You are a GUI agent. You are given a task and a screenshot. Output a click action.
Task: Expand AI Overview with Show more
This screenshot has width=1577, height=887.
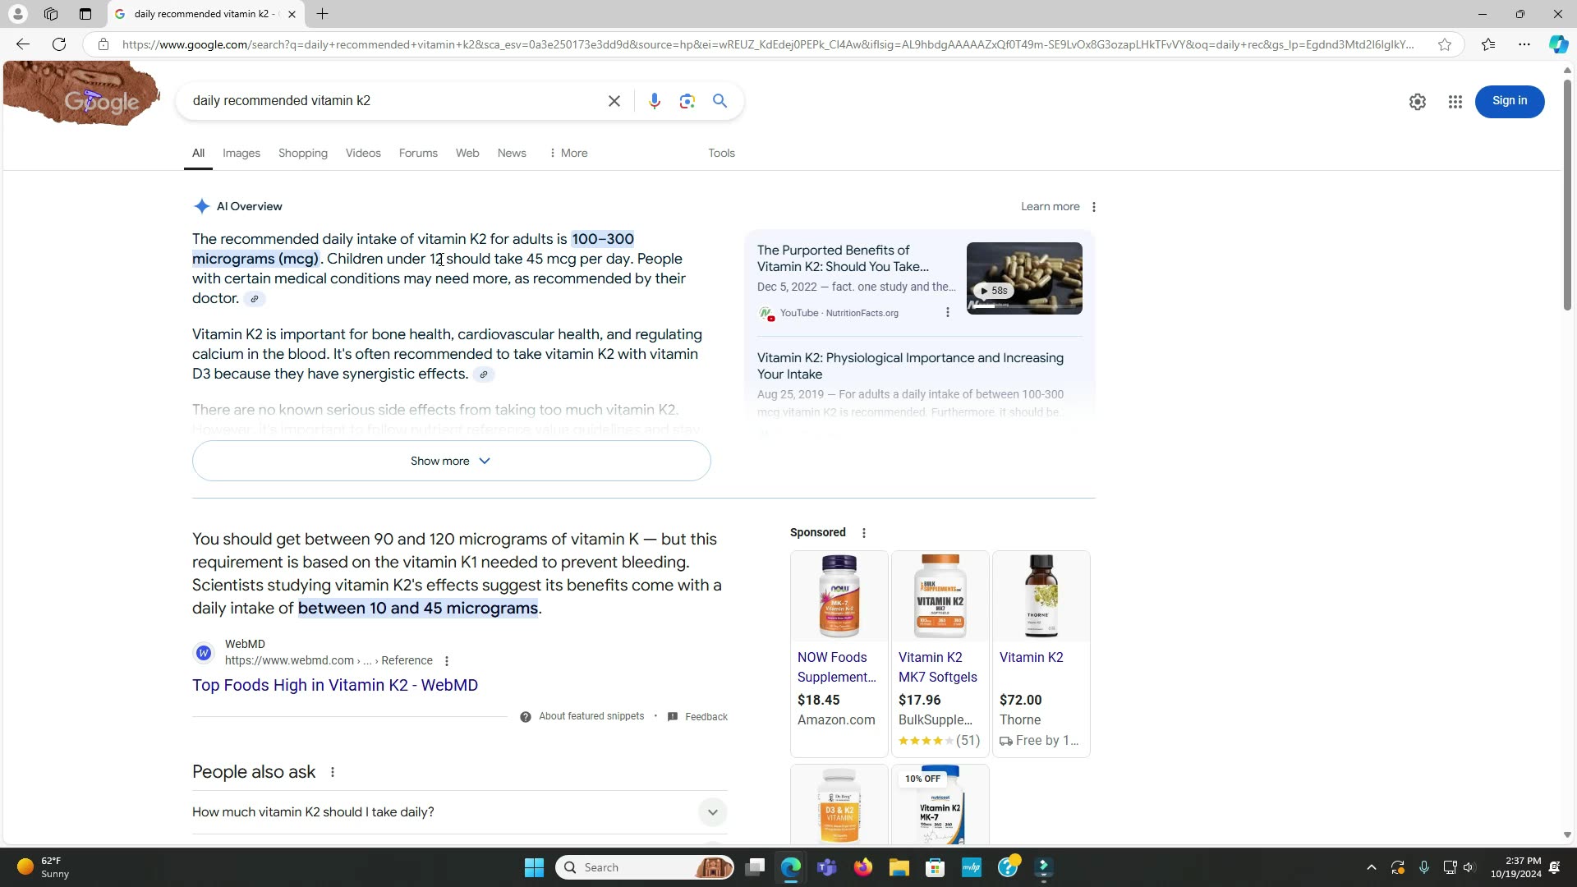point(451,461)
